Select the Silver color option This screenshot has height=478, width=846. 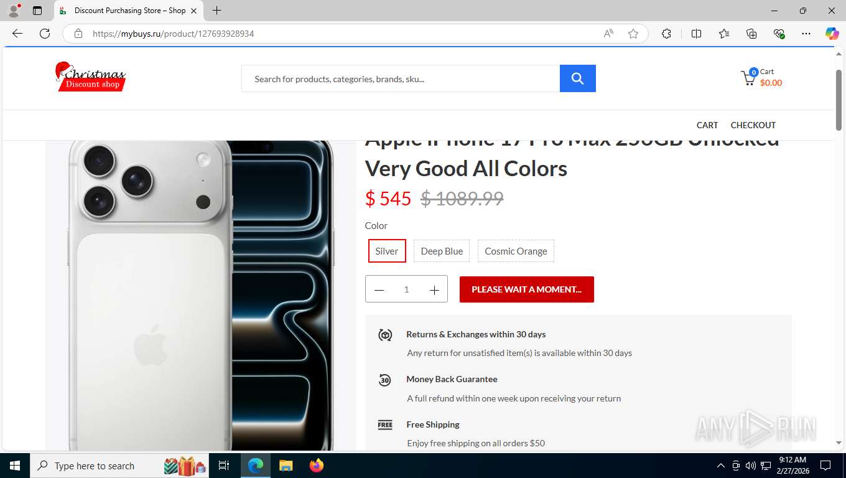click(387, 251)
